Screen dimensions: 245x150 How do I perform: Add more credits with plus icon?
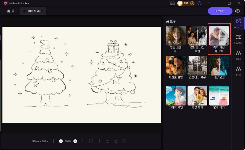point(192,3)
